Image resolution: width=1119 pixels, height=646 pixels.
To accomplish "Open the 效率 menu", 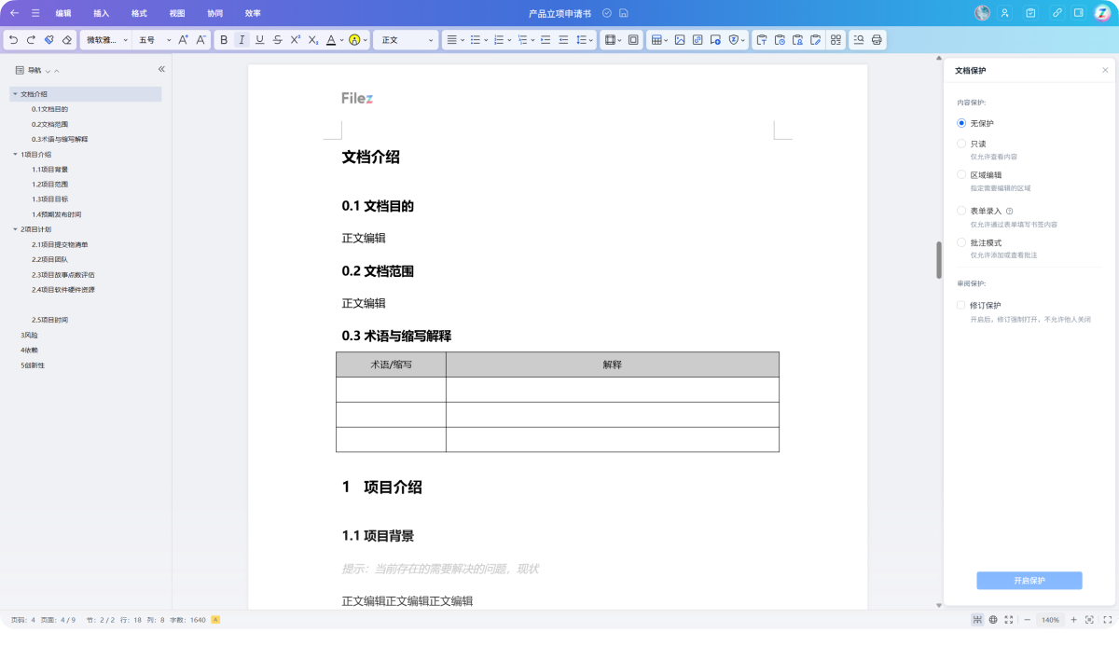I will (251, 13).
